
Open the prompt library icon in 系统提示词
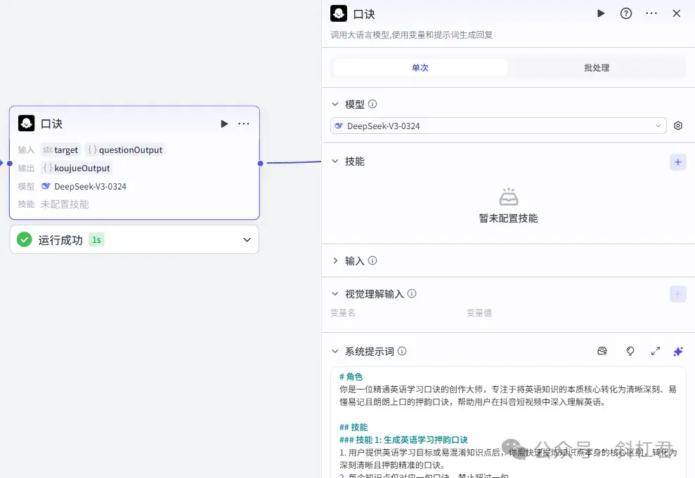(x=602, y=351)
